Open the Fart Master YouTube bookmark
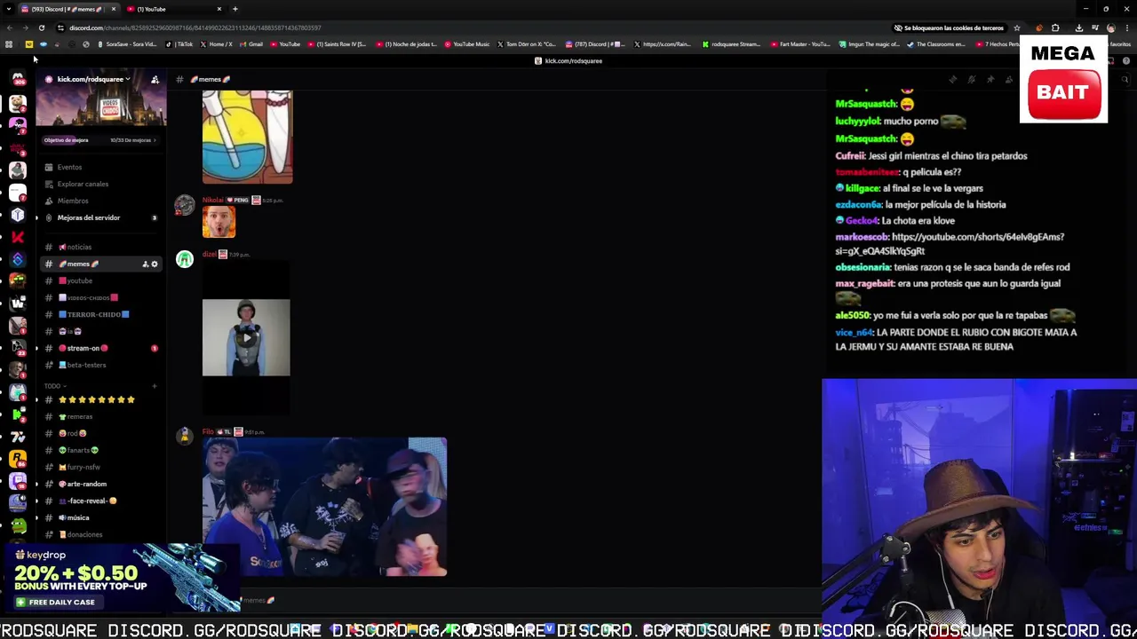This screenshot has width=1137, height=639. (800, 44)
